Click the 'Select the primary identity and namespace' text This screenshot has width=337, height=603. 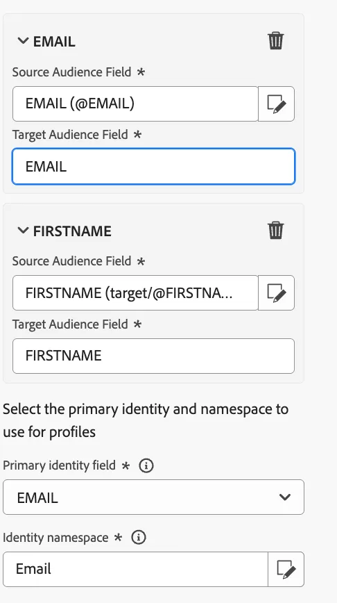click(146, 420)
